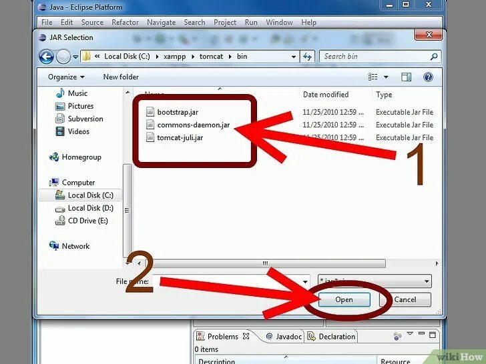Open the Edit menu in Eclipse

tap(67, 22)
